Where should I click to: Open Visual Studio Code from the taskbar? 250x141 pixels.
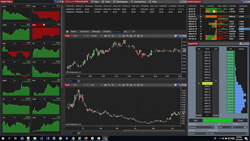47,138
